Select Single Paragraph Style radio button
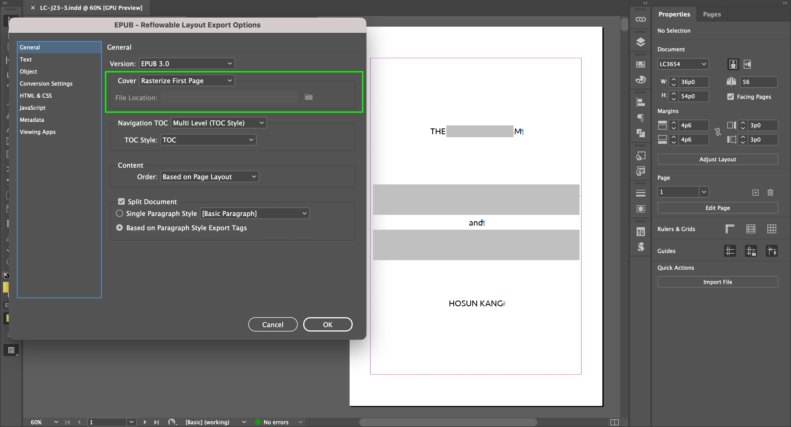 pos(119,213)
